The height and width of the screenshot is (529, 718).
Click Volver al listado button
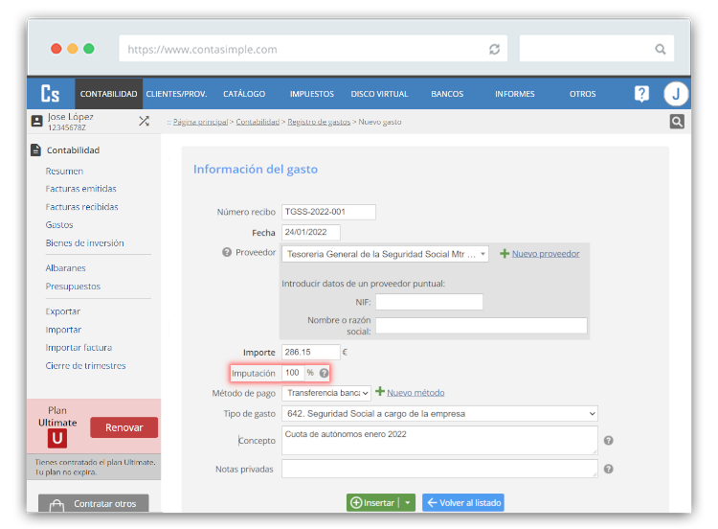[462, 502]
